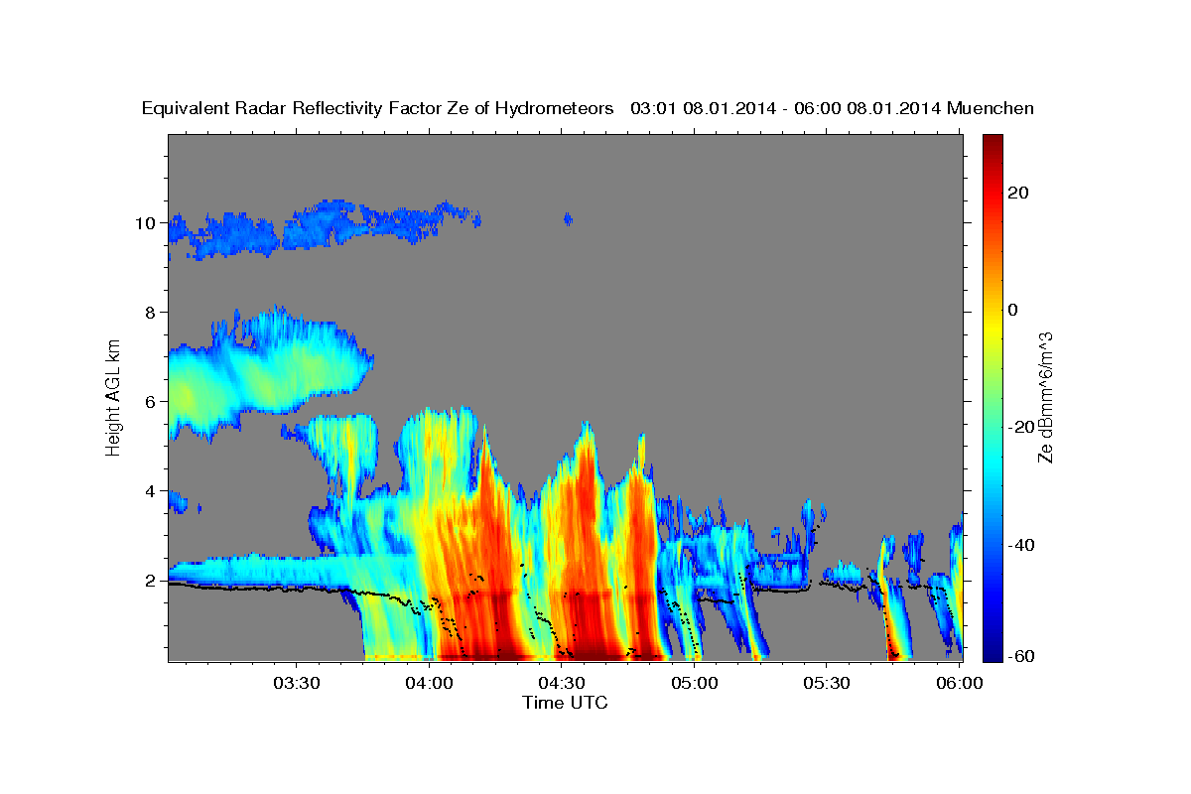Viewport: 1191px width, 794px height.
Task: Click the '04:00' time tick label
Action: click(x=429, y=684)
